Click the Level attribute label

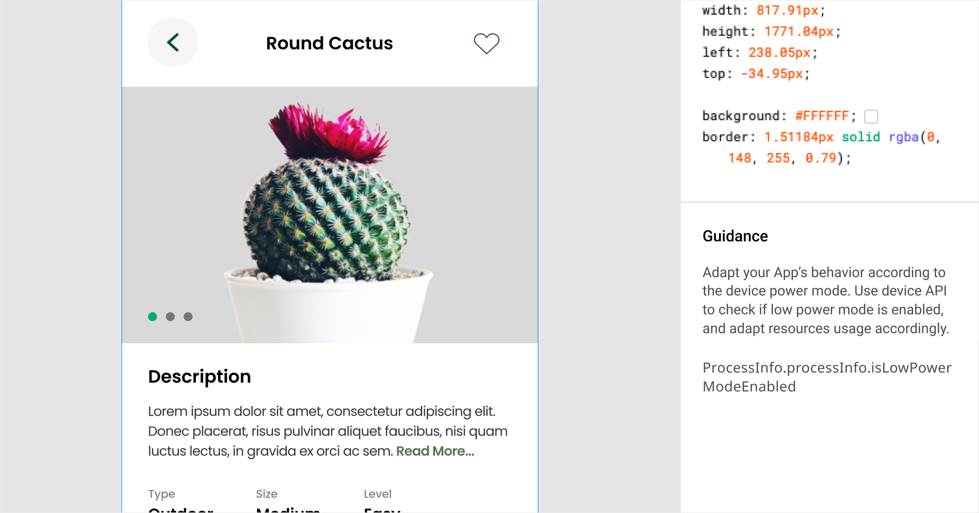pyautogui.click(x=377, y=494)
